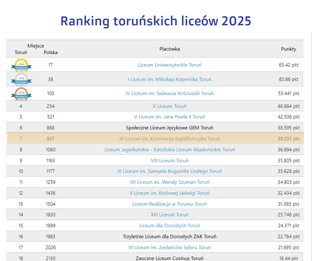
Task: Open the VIII Liceum Toruń link
Action: (170, 161)
